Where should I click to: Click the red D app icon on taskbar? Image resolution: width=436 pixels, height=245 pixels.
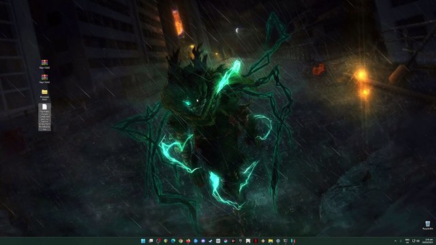[x=233, y=241]
